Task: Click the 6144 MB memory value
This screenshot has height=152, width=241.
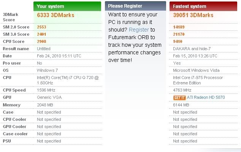Action: tap(181, 105)
